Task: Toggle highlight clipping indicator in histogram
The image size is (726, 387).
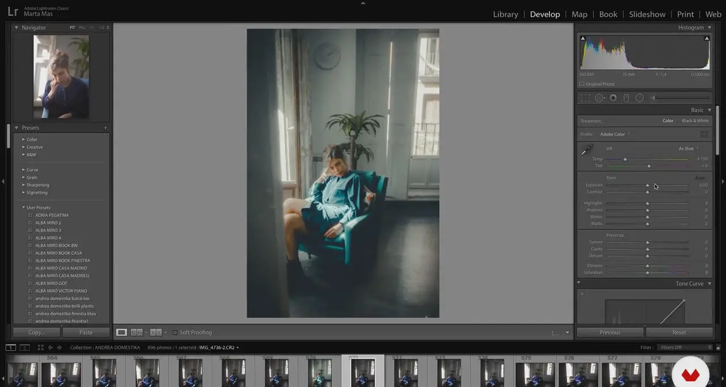Action: click(706, 39)
